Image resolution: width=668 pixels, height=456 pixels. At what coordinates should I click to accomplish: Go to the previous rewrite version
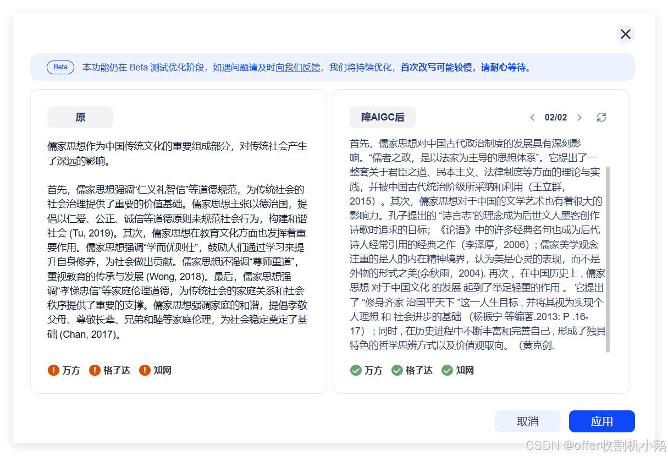[532, 117]
